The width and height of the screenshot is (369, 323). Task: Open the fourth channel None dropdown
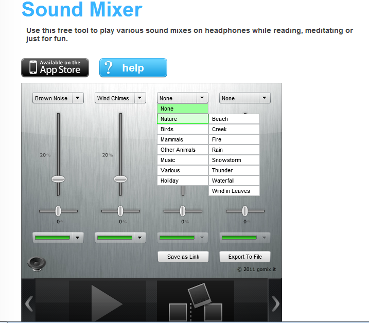(x=245, y=98)
